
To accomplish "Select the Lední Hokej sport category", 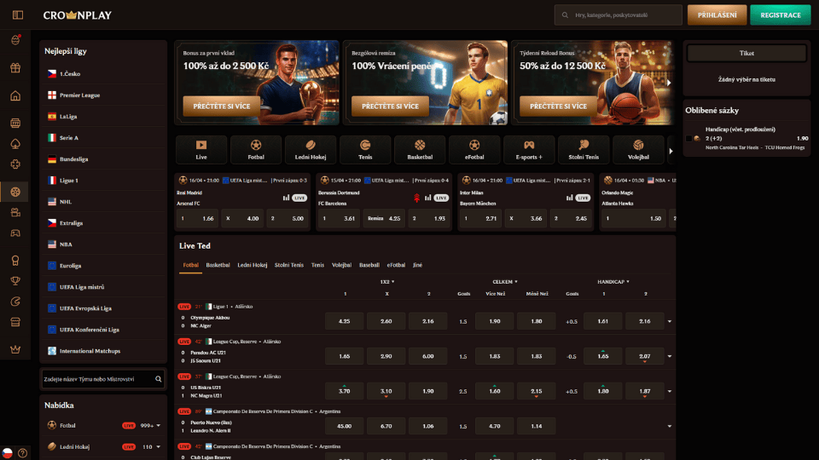I will [x=311, y=149].
